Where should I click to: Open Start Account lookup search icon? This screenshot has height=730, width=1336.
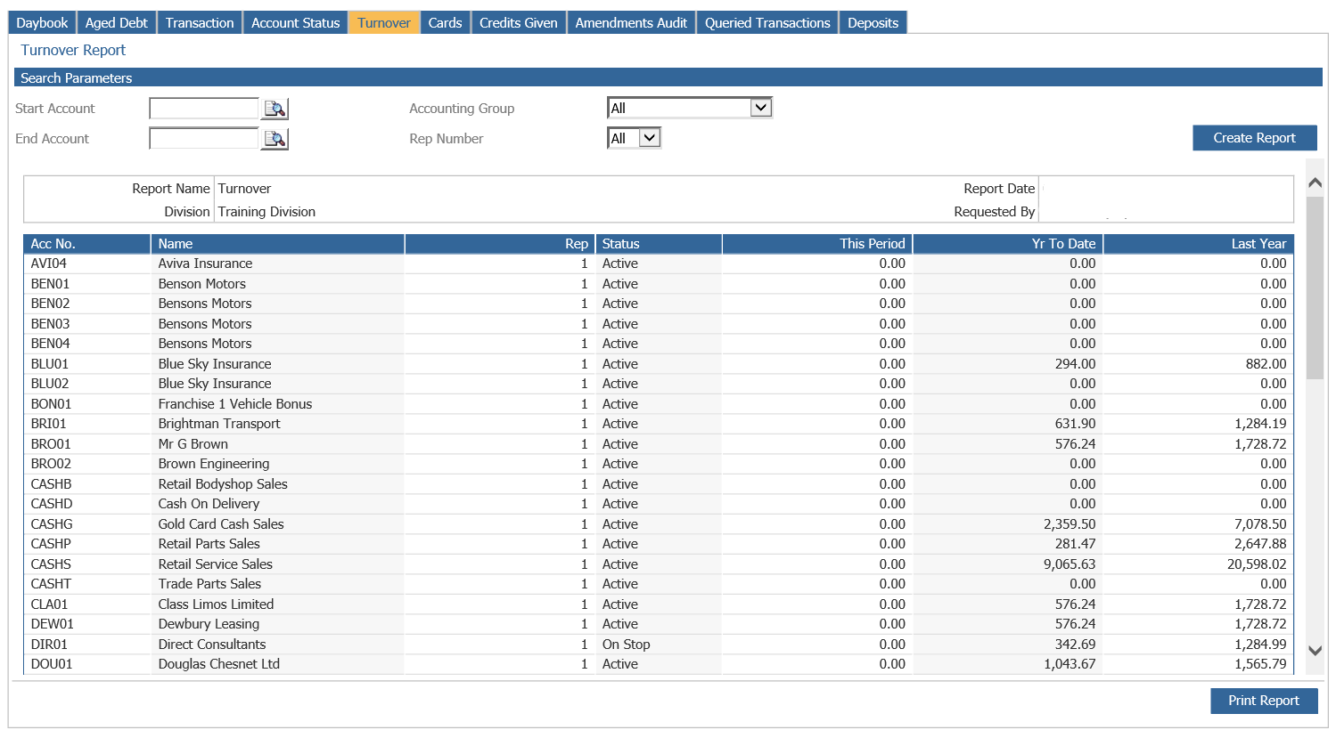pyautogui.click(x=275, y=109)
